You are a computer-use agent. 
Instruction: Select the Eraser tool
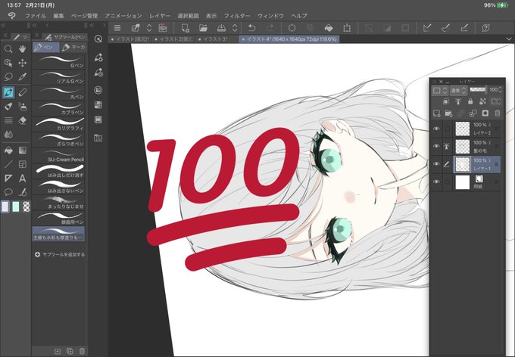(x=22, y=120)
